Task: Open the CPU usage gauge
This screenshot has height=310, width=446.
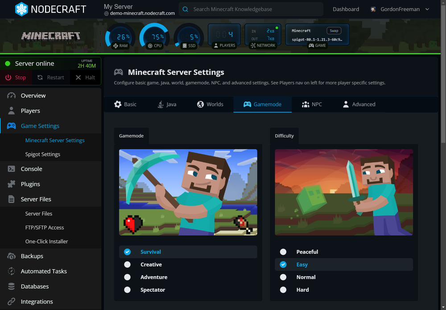Action: 155,37
